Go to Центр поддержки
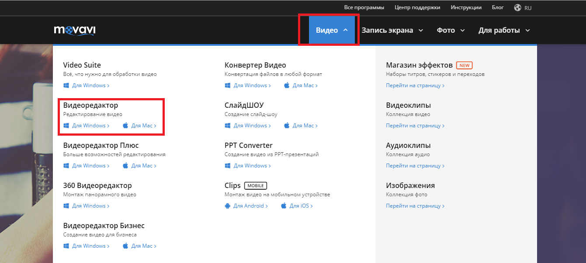The image size is (586, 263). (417, 7)
